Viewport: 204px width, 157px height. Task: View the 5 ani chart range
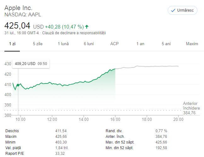(166, 44)
